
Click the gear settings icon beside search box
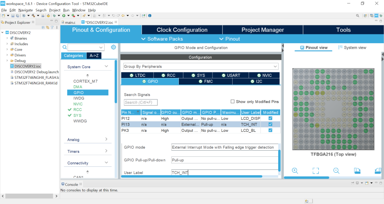click(113, 47)
